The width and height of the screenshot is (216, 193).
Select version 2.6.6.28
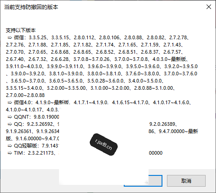coord(60,59)
